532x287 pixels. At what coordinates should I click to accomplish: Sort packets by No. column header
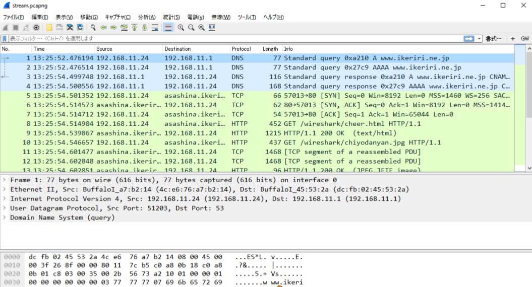click(16, 49)
